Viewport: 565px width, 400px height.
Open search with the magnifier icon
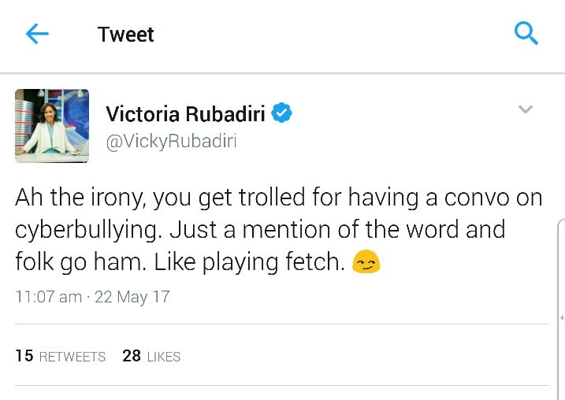pos(526,34)
